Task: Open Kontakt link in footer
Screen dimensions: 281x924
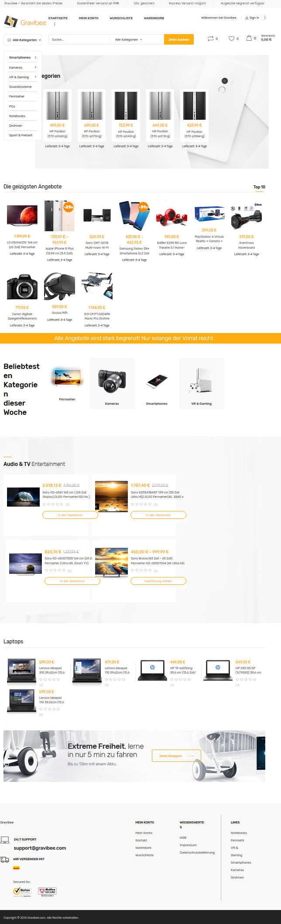Action: (x=141, y=840)
